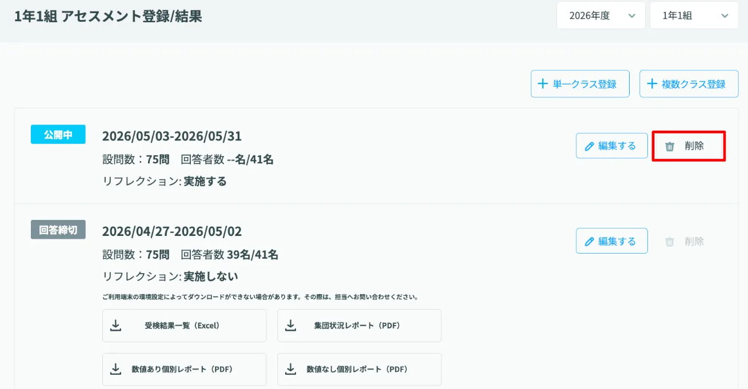Screen dimensions: 748x389
Task: Click the 回答締切 status badge
Action: click(58, 230)
